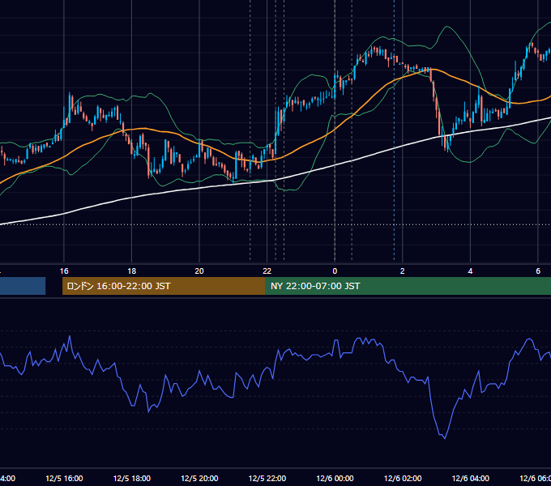Click the 16 hour label on chart axis
This screenshot has height=486, width=551.
point(64,271)
